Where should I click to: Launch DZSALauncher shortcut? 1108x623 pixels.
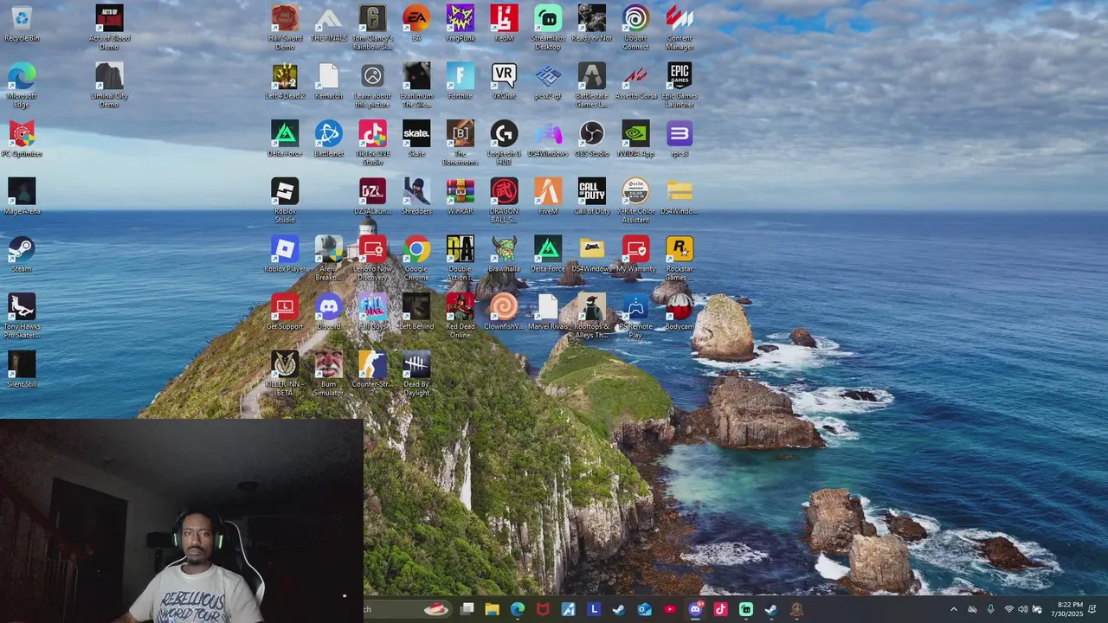point(372,196)
